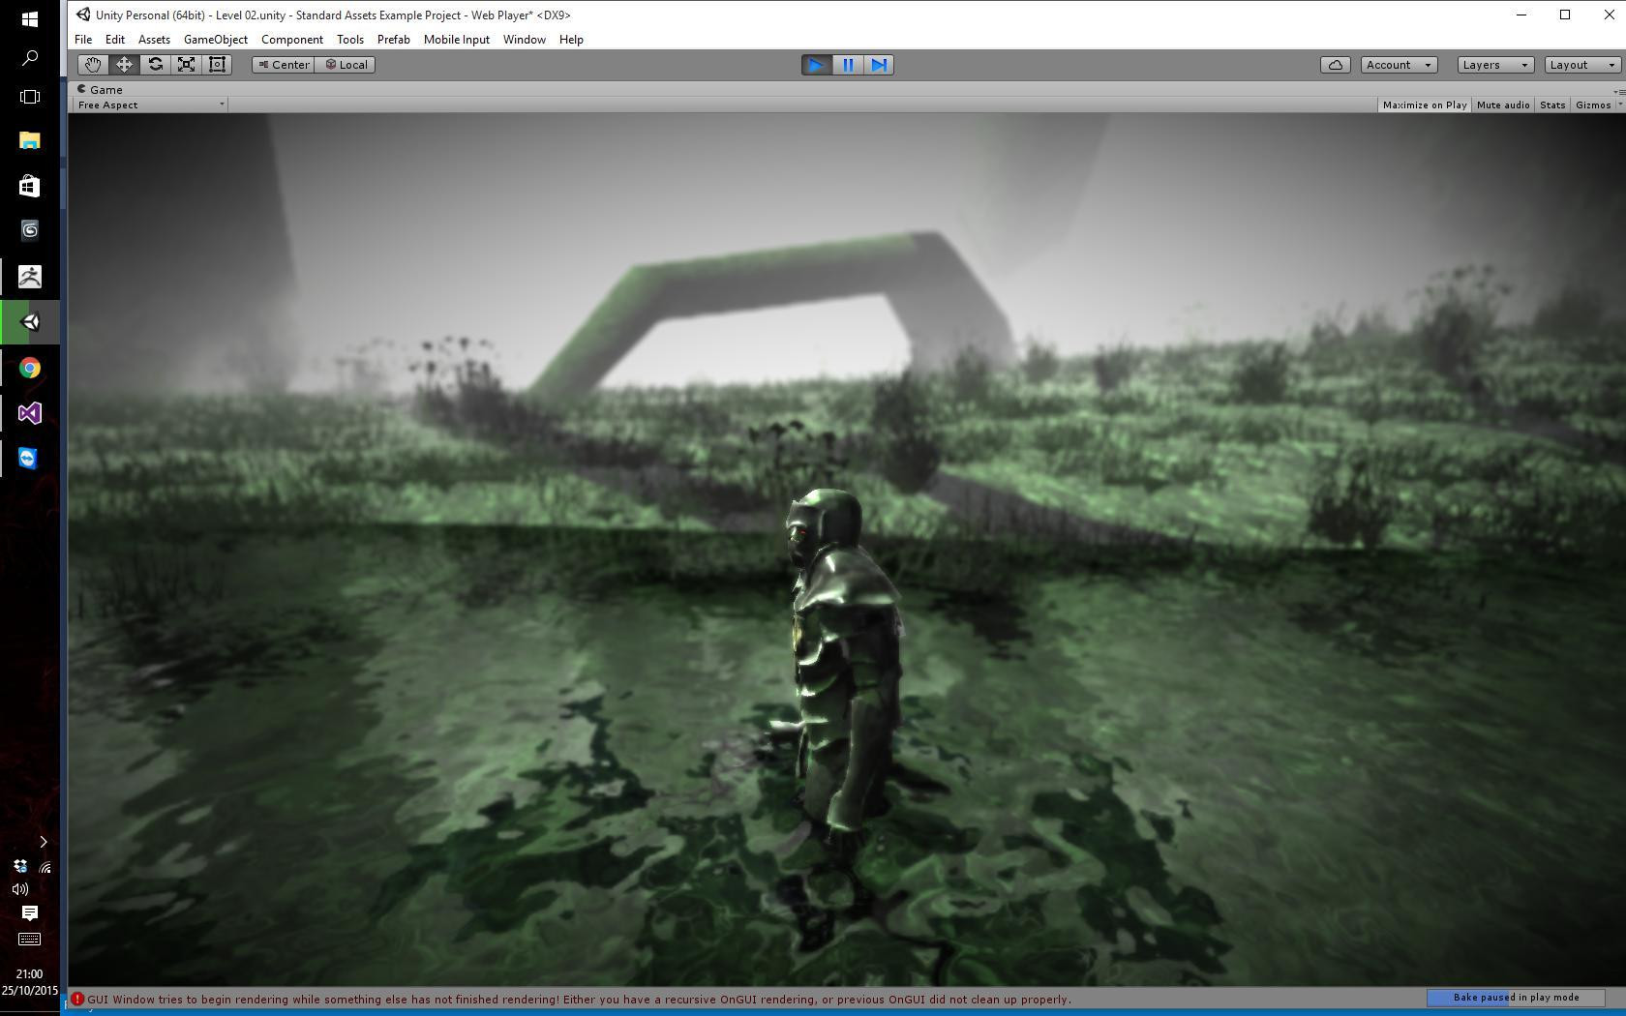Open the Tools menu
This screenshot has width=1626, height=1016.
(x=350, y=40)
